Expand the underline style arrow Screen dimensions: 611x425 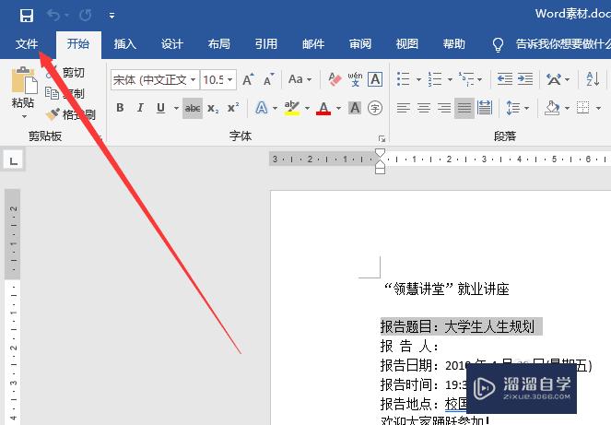coord(176,108)
